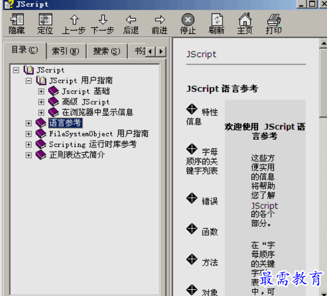Click the open book icon beside JScript root
The image size is (327, 296).
[29, 70]
